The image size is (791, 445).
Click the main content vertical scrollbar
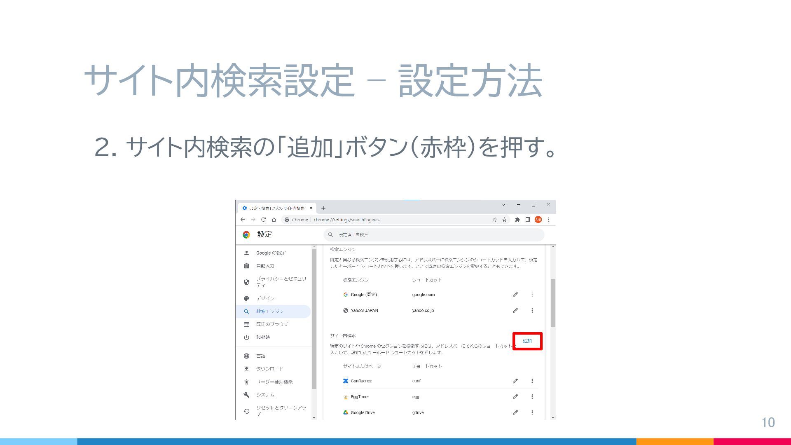click(x=553, y=303)
